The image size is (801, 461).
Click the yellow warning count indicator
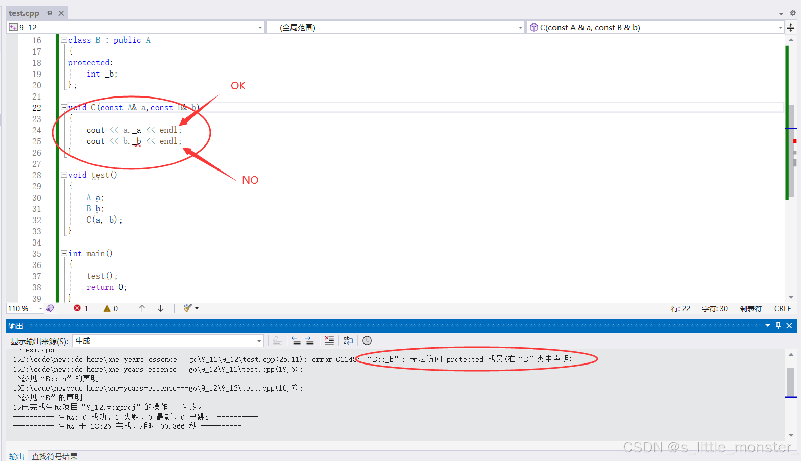(x=110, y=308)
